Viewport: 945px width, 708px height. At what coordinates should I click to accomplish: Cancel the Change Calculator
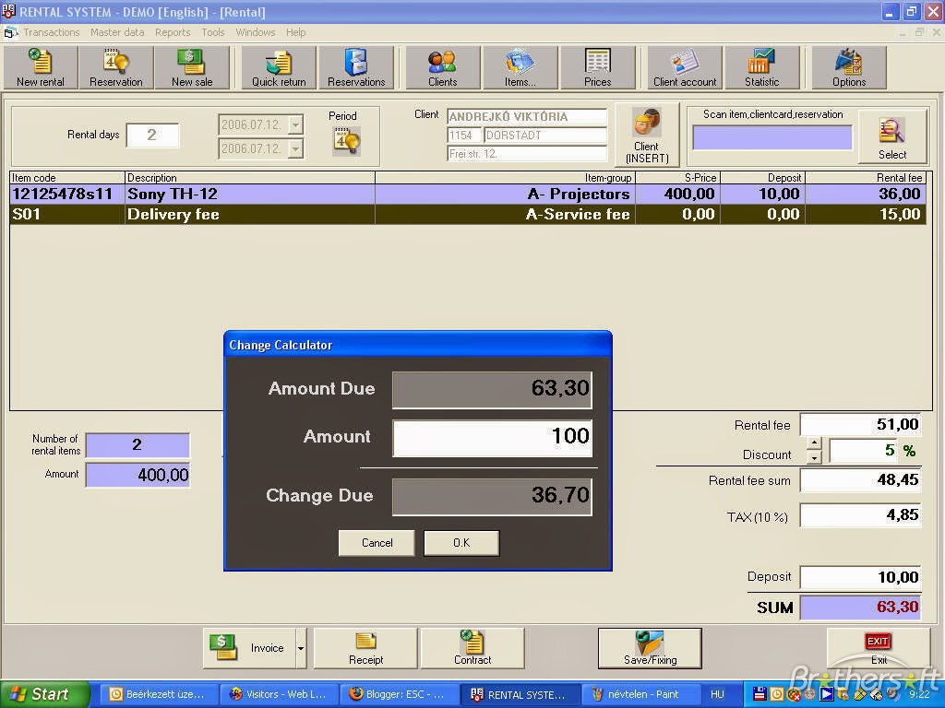click(376, 543)
